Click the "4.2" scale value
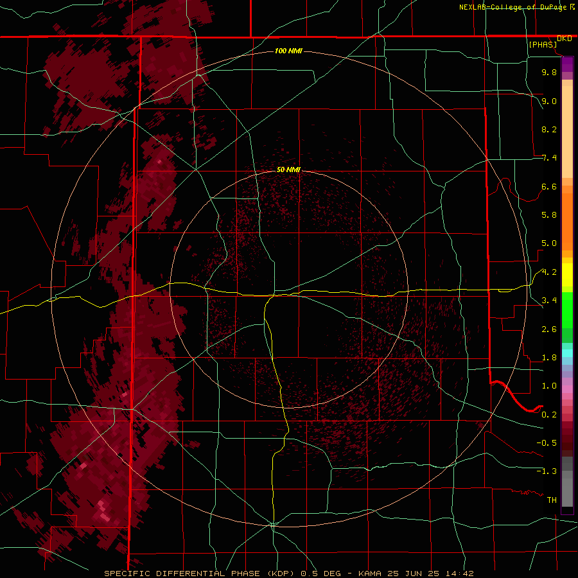 pyautogui.click(x=549, y=272)
